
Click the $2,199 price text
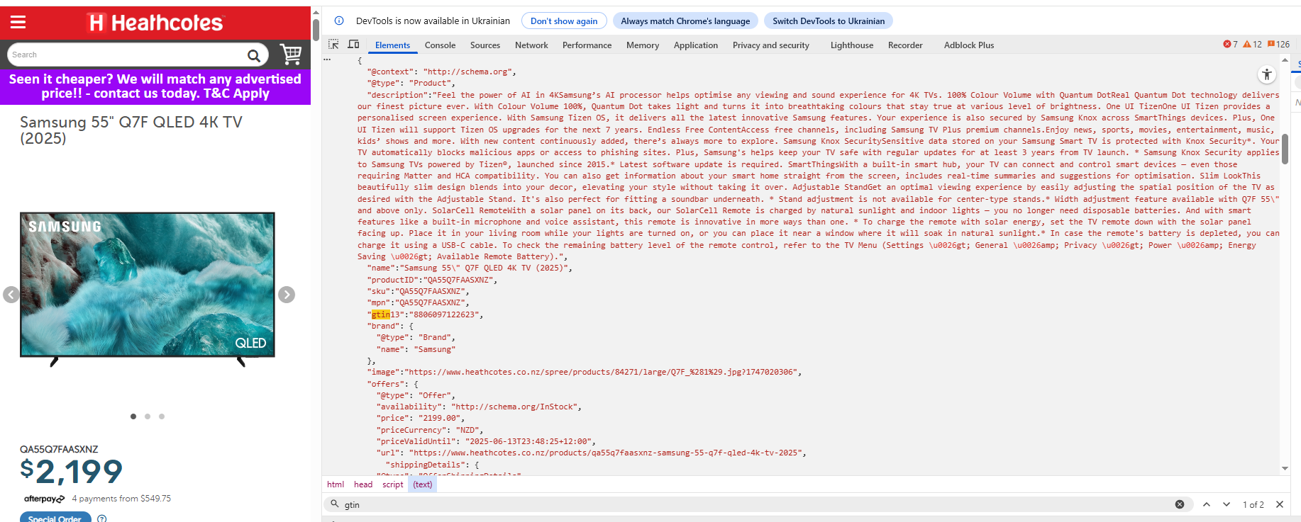click(x=71, y=471)
